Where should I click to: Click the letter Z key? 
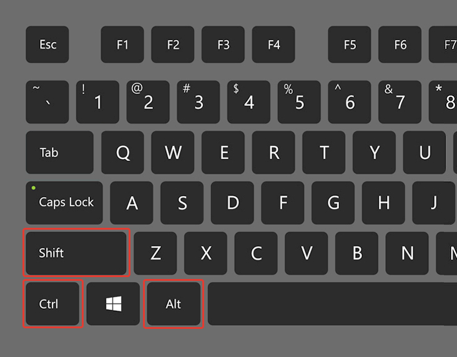tap(155, 253)
